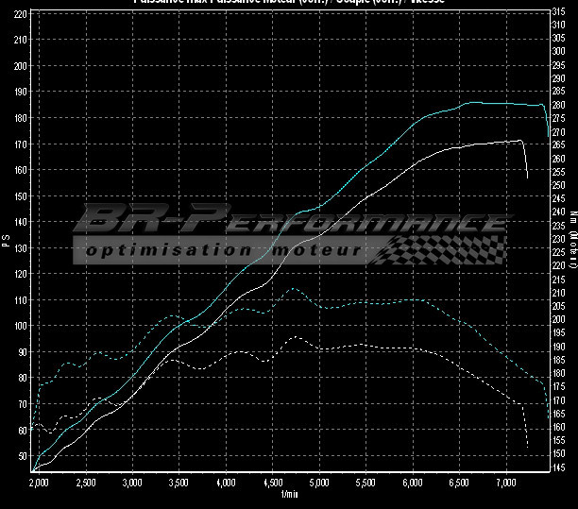Screen dimensions: 578x509
Task: Select the 50 label on PS axis
Action: [21, 455]
